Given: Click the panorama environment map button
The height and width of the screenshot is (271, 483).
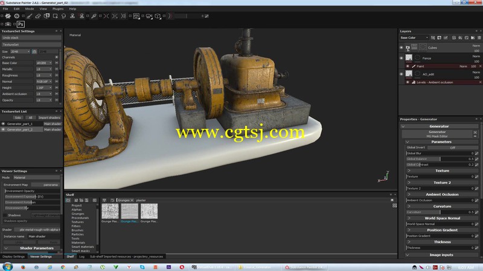Looking at the screenshot, I should pyautogui.click(x=46, y=185).
